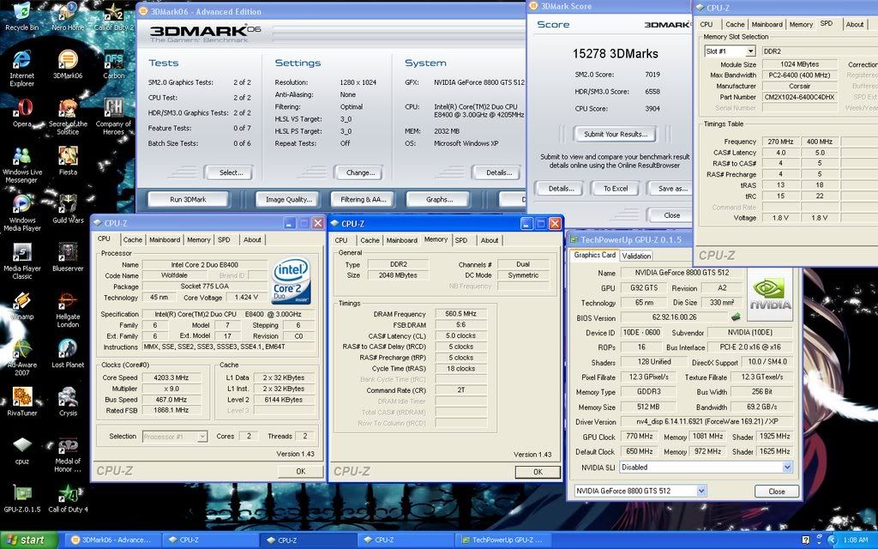878x549 pixels.
Task: Click Submit Your Results button
Action: pos(616,134)
